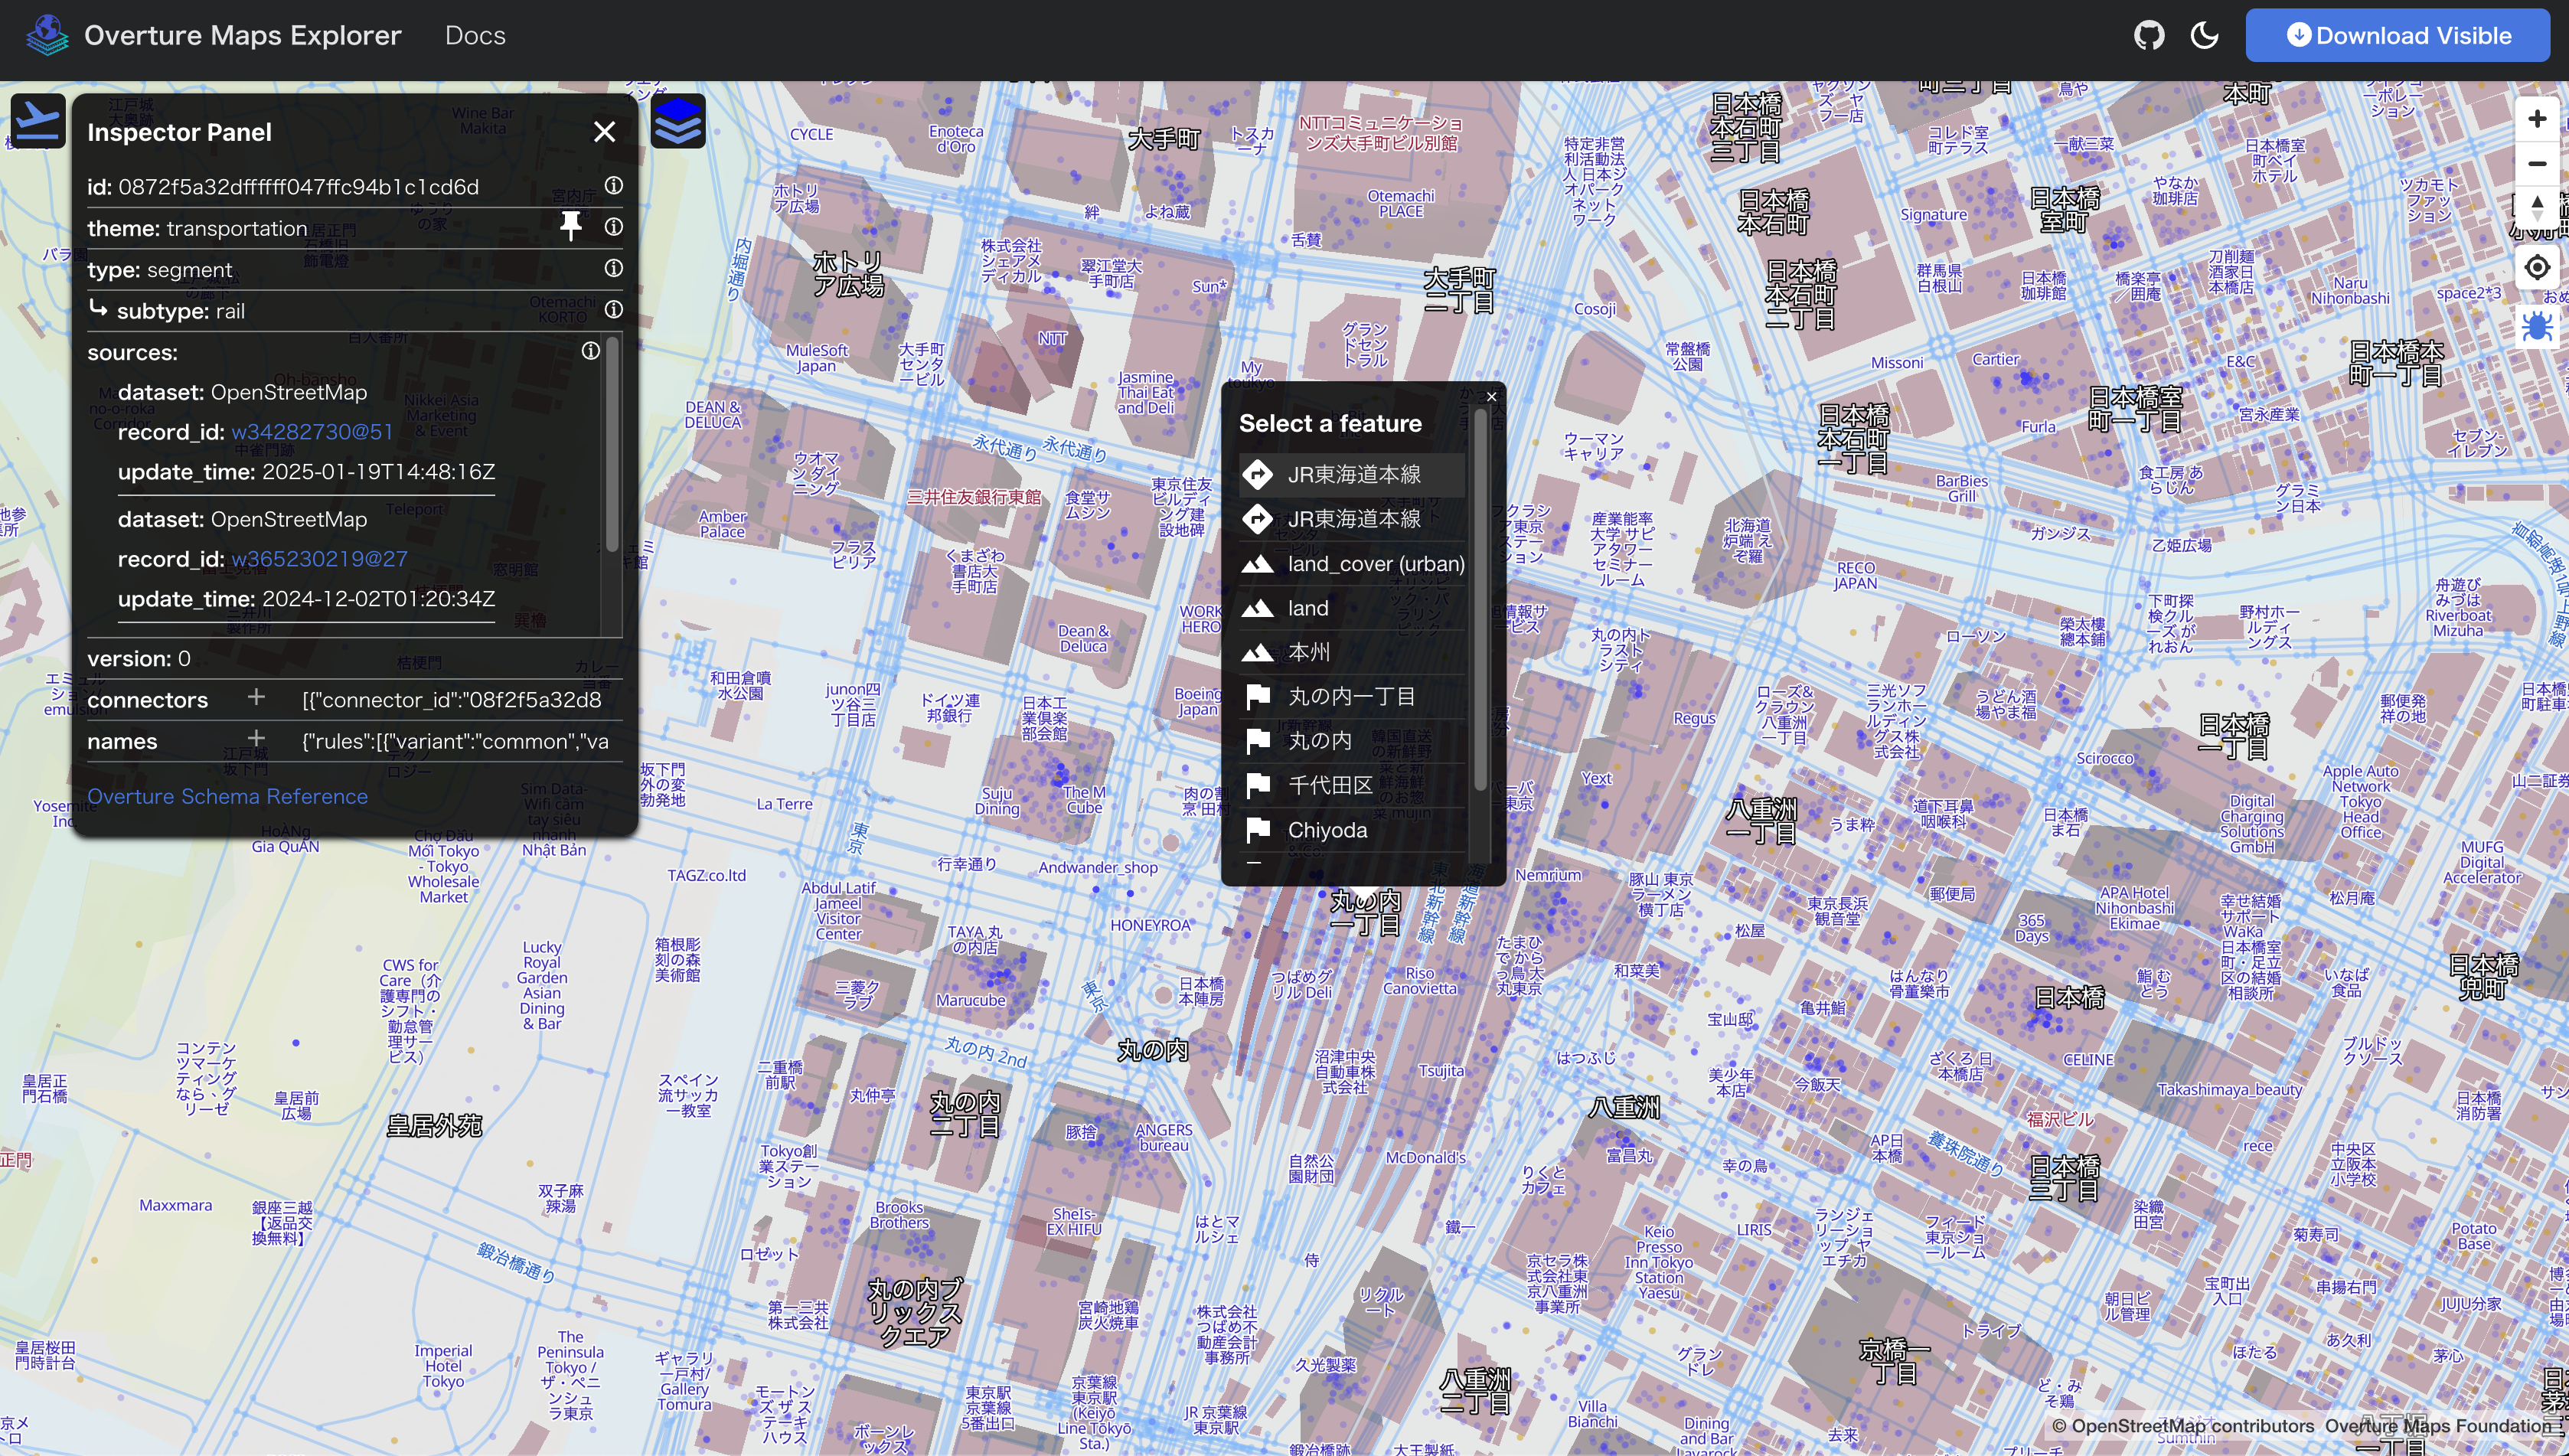Toggle dark mode with the moon icon
The width and height of the screenshot is (2569, 1456).
(x=2205, y=35)
